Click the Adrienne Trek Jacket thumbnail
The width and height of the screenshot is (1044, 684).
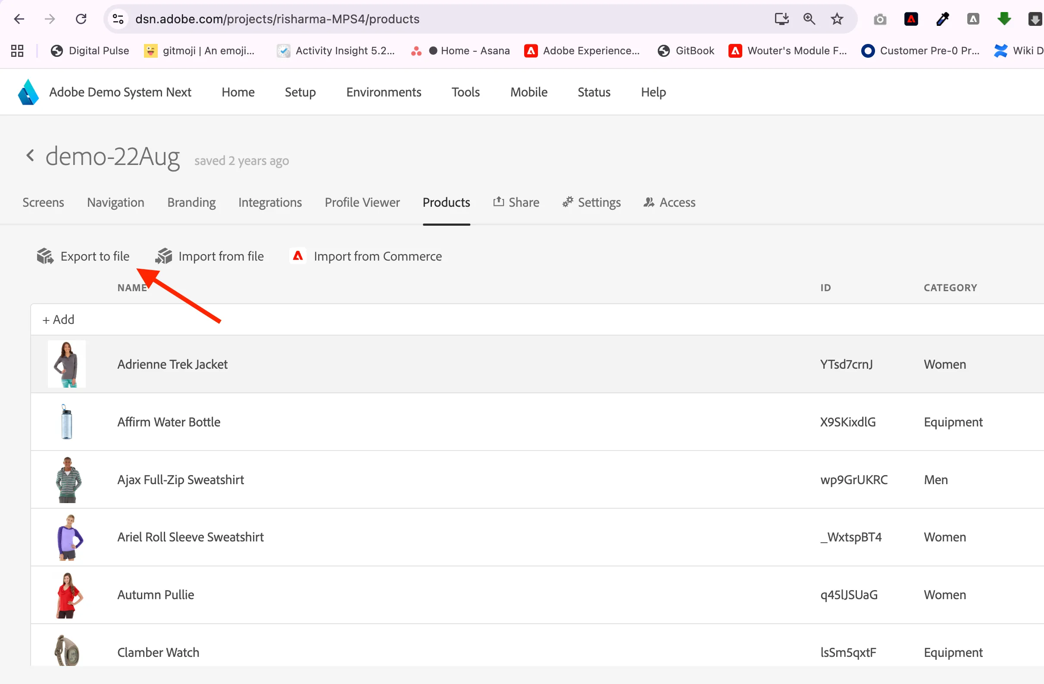[x=67, y=364]
